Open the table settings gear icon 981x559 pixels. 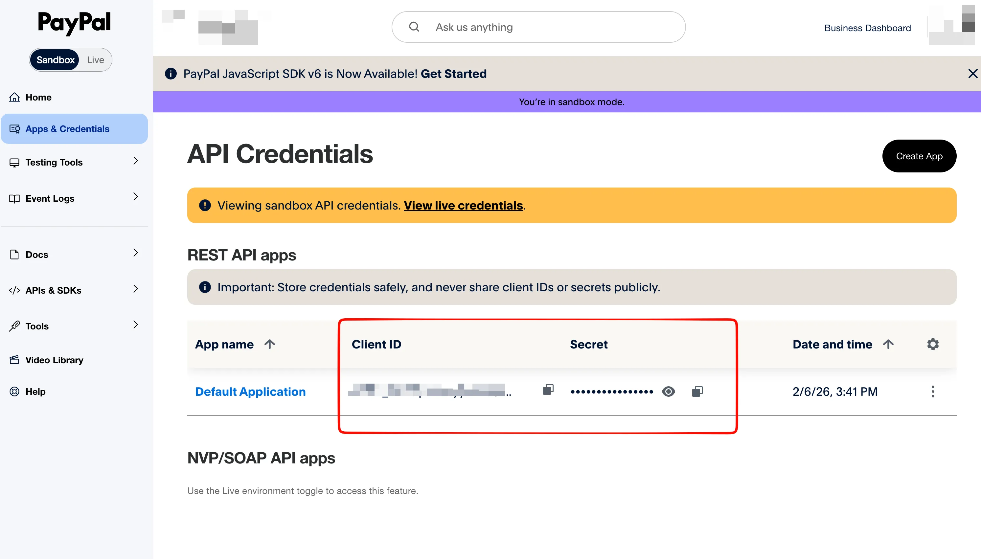click(933, 344)
